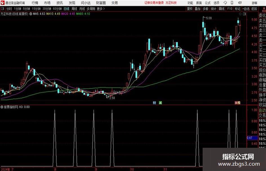Toggle the left sidebar panel icon

(2, 9)
